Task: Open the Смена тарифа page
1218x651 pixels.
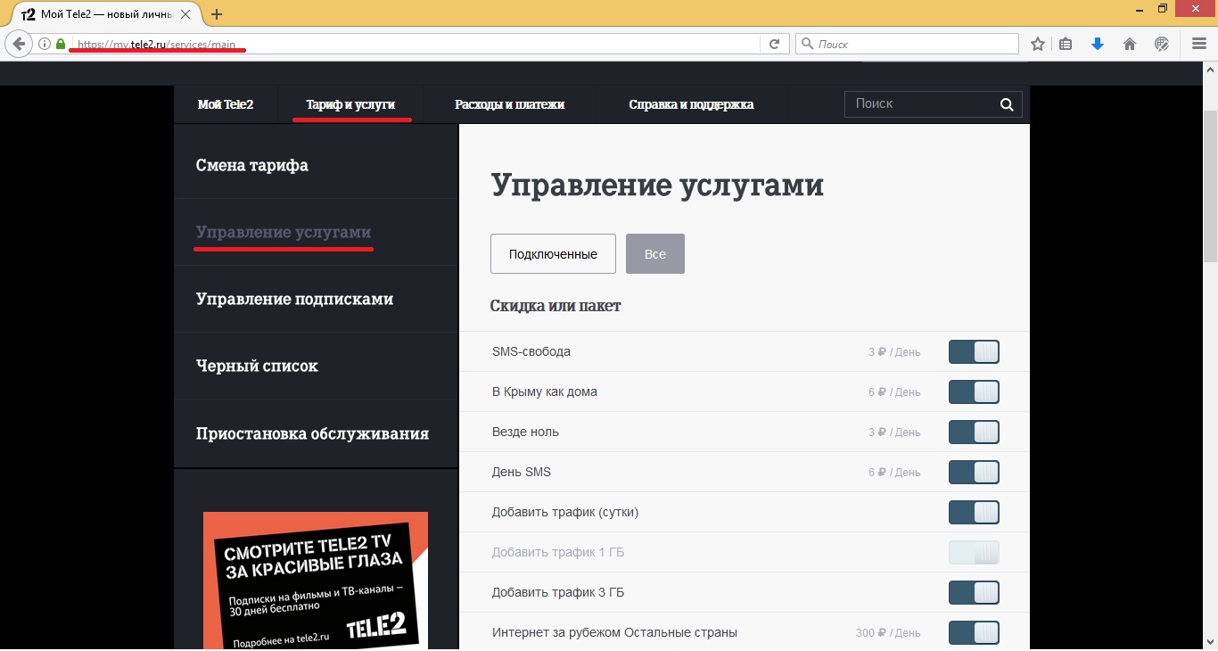Action: click(252, 164)
